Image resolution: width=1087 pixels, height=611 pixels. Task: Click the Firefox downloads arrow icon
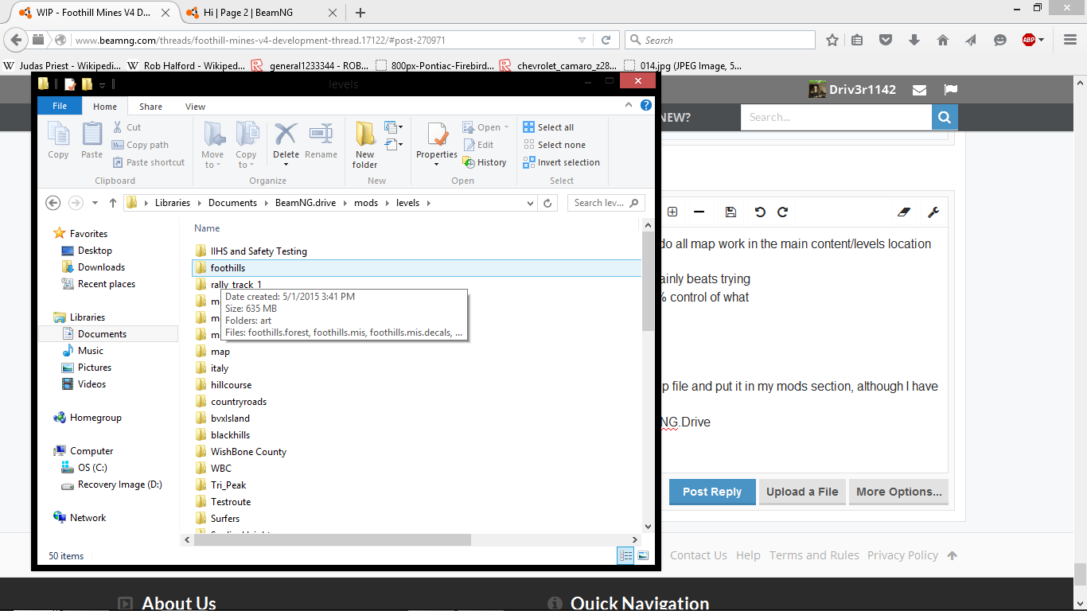pos(914,40)
